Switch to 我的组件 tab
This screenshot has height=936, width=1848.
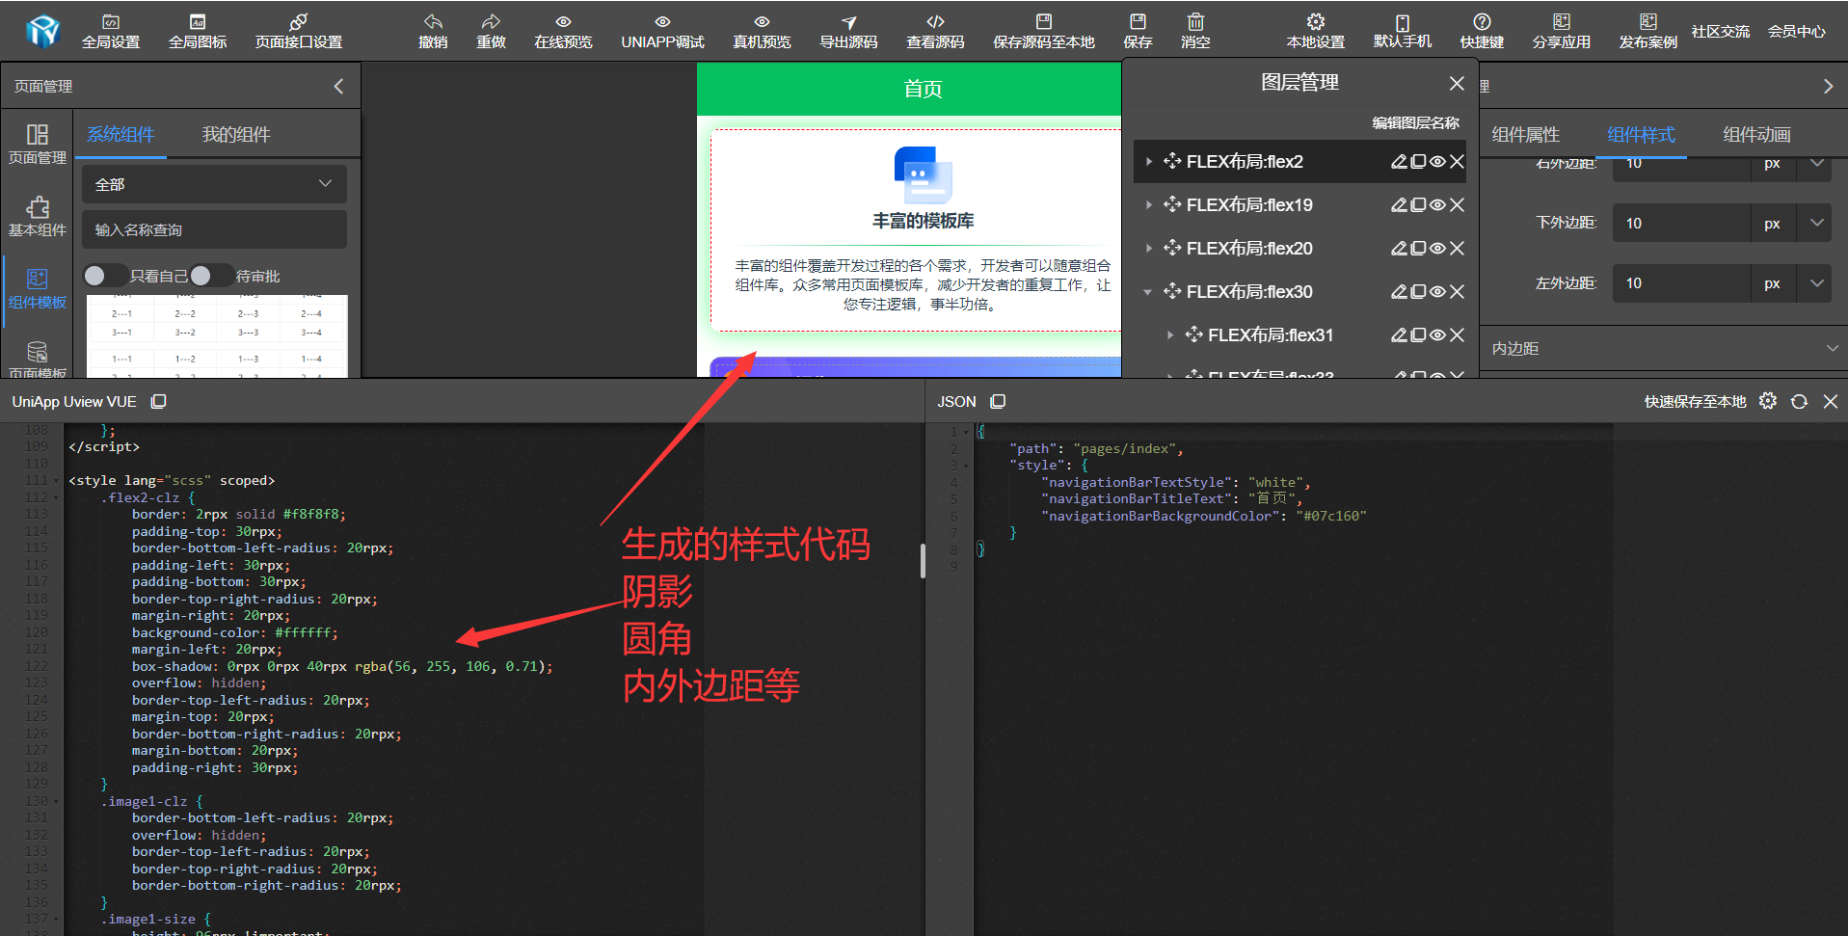click(x=236, y=135)
